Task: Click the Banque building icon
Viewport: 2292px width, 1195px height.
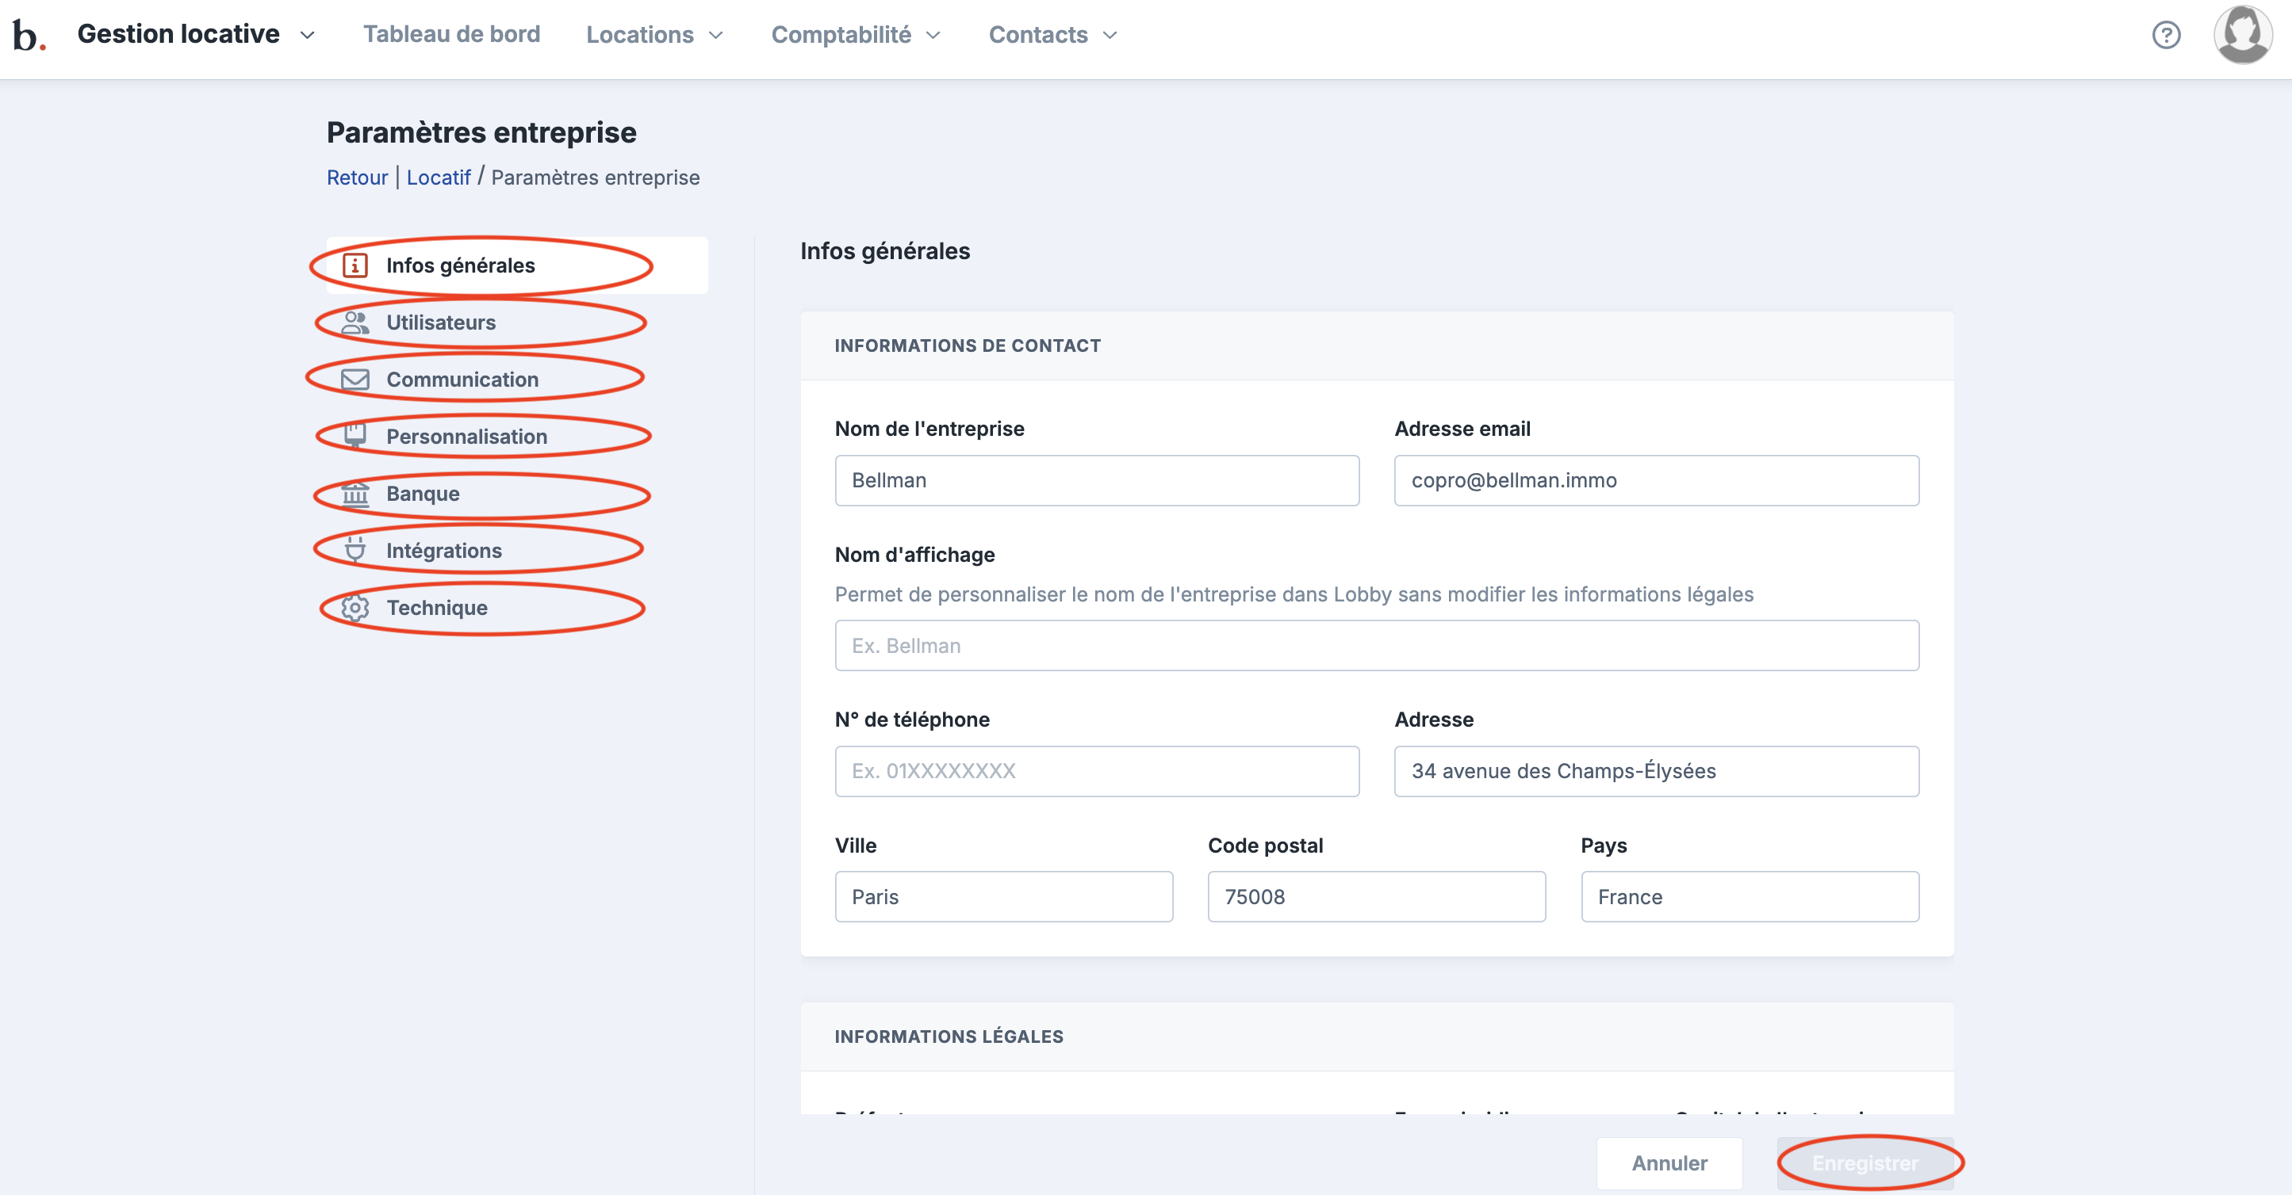Action: pyautogui.click(x=355, y=494)
